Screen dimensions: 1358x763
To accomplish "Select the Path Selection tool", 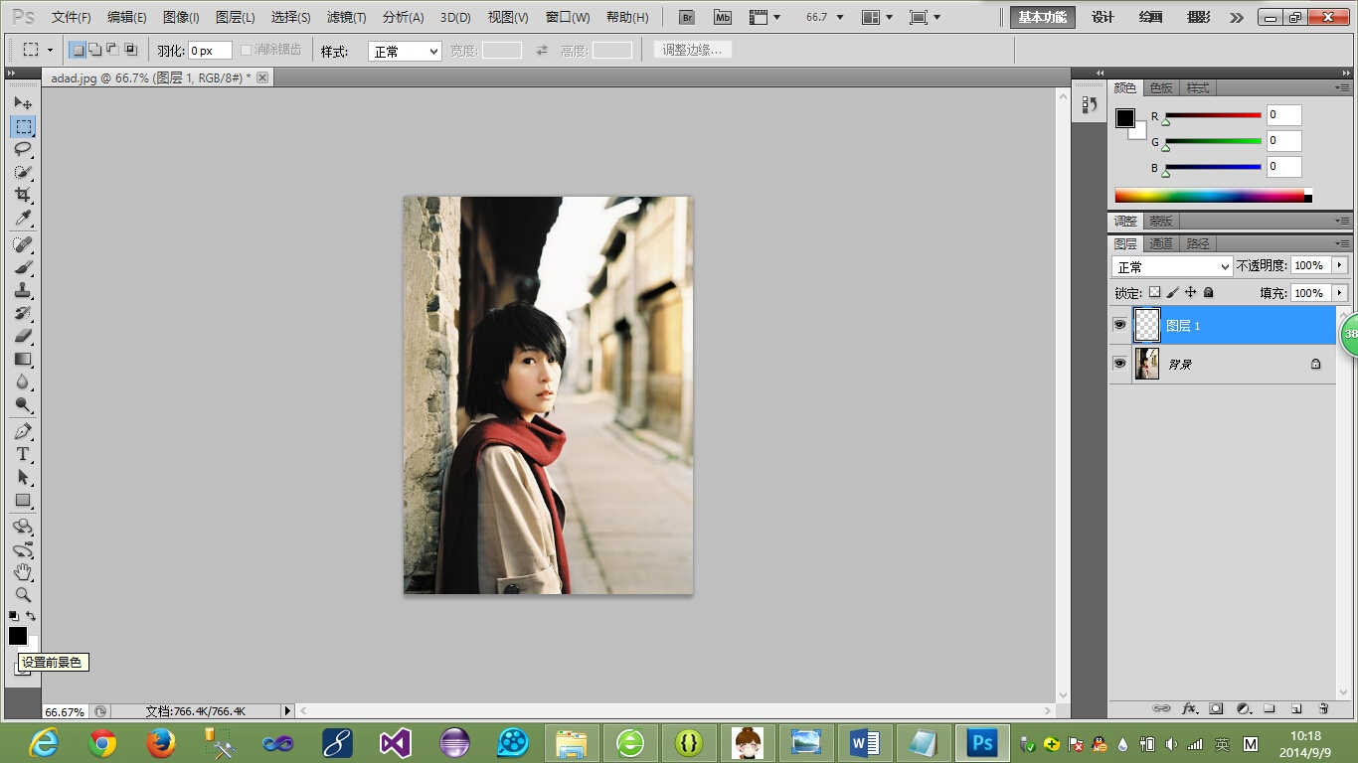I will pos(23,477).
